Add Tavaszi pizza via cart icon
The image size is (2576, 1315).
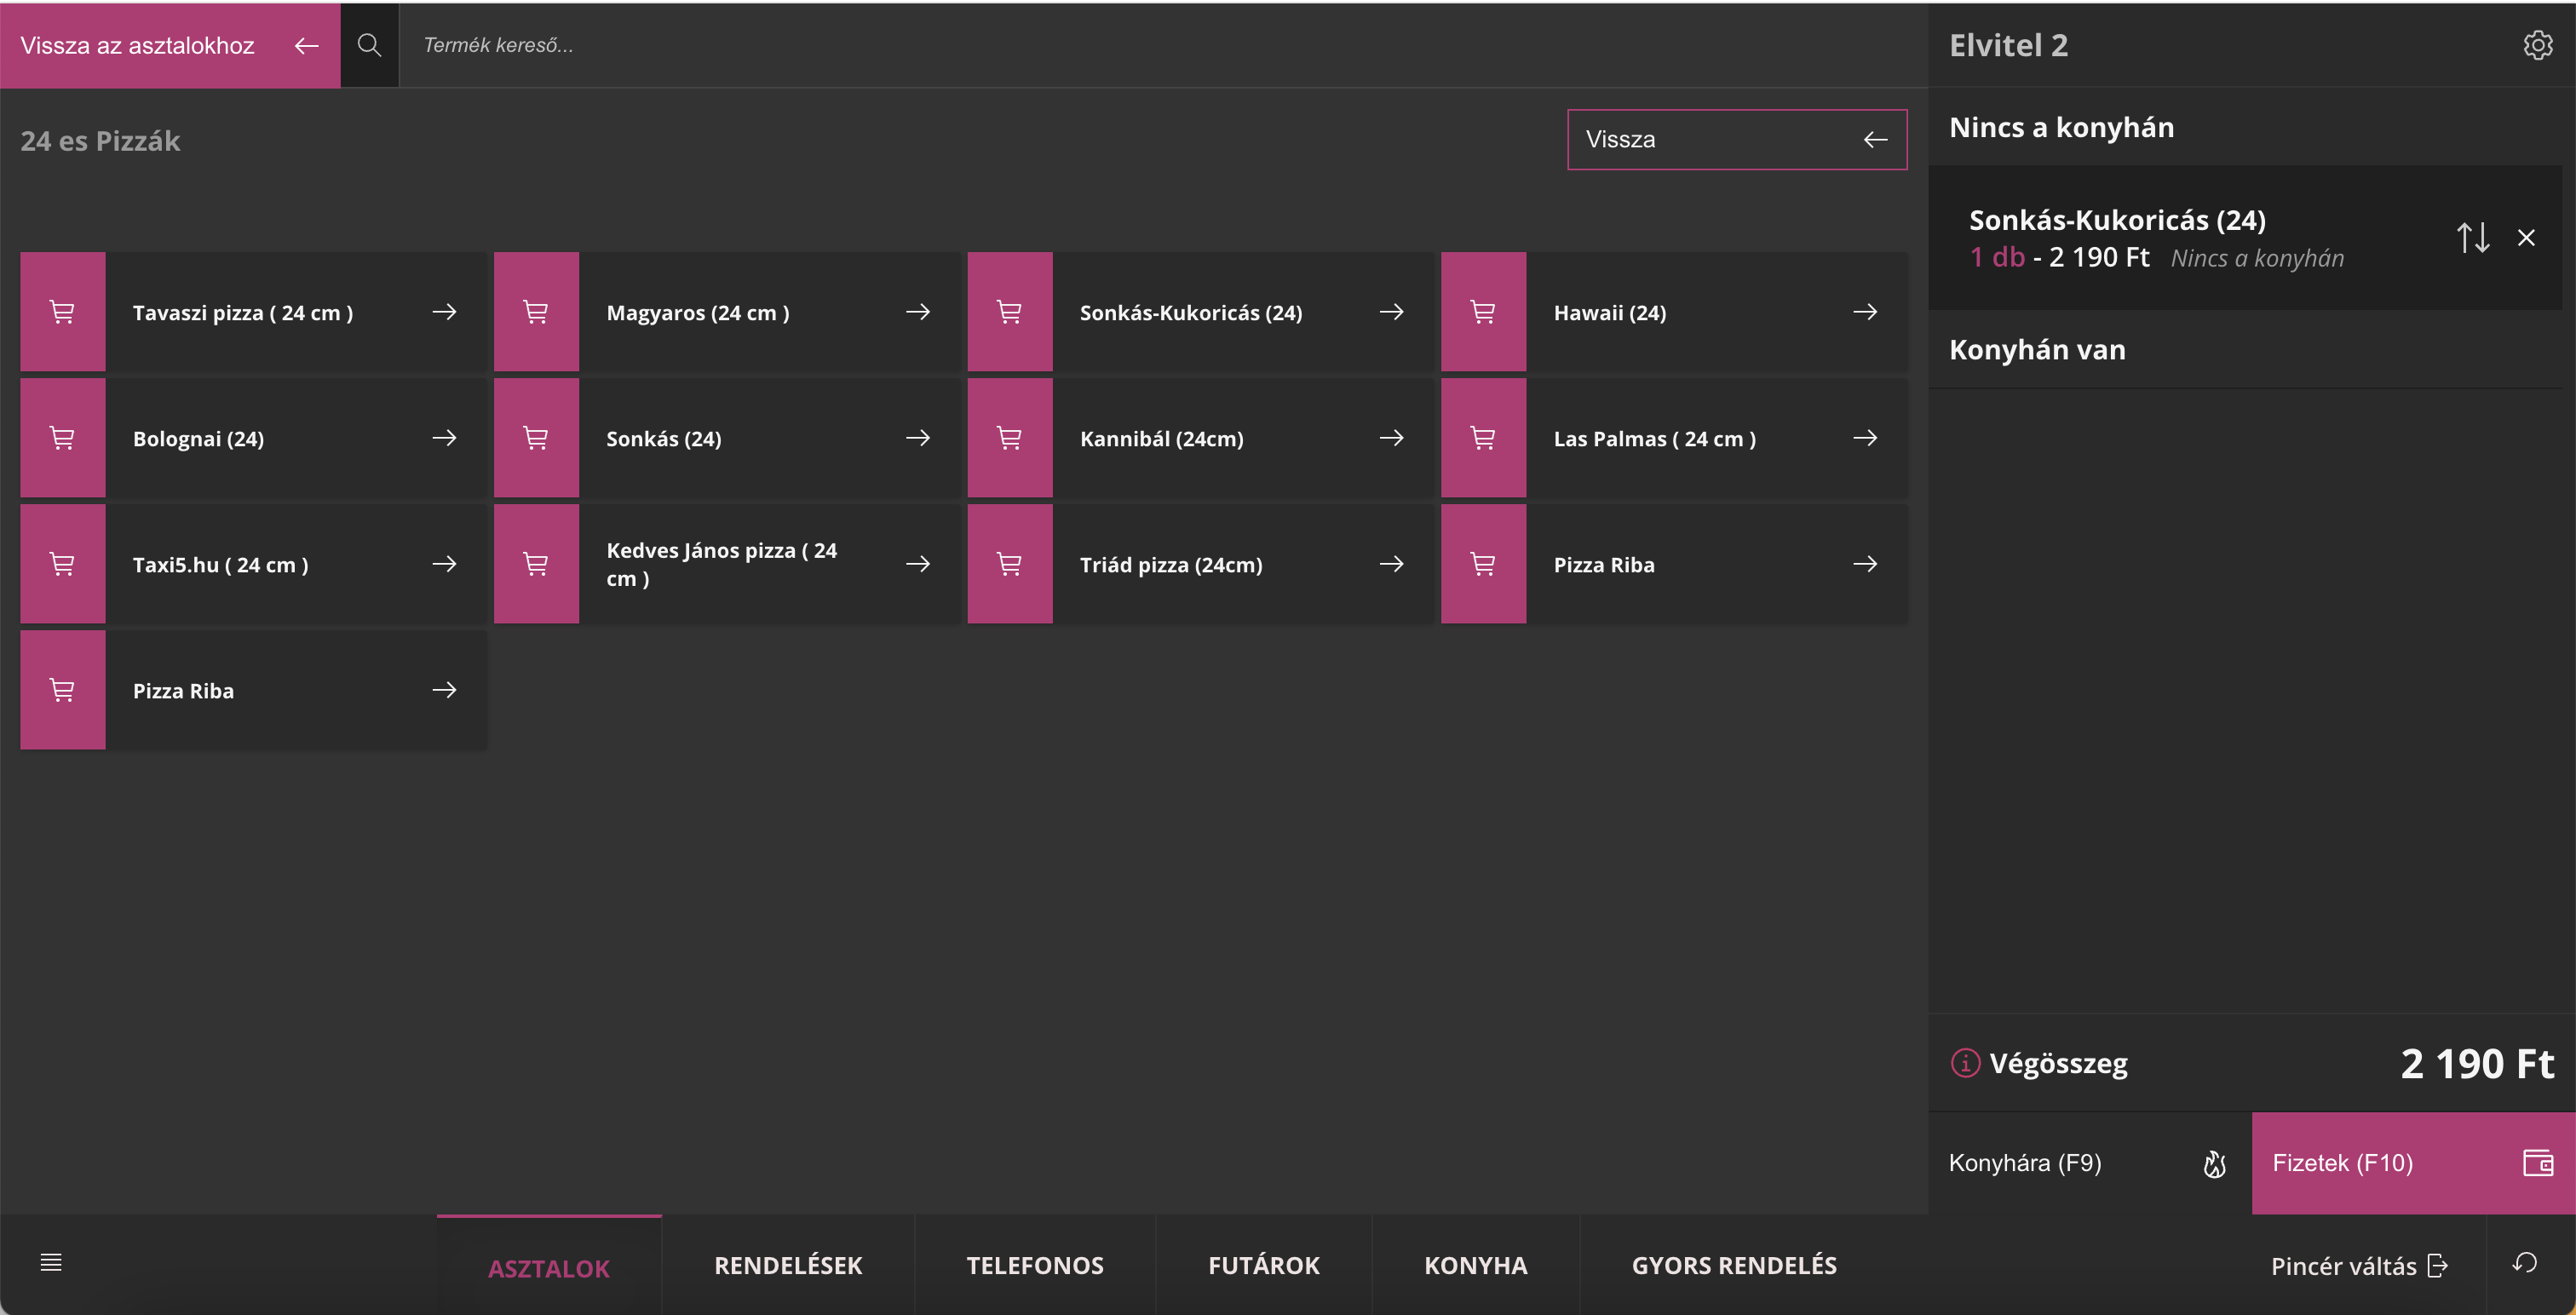[62, 312]
